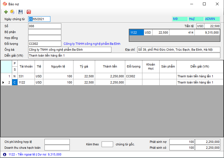Click the Tài khoản column header

[x=26, y=66]
